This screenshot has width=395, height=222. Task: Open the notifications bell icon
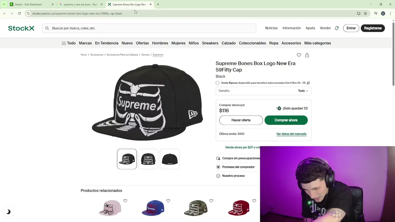pos(337,28)
